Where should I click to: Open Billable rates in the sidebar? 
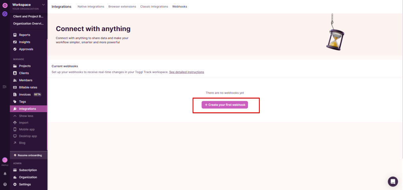click(28, 87)
